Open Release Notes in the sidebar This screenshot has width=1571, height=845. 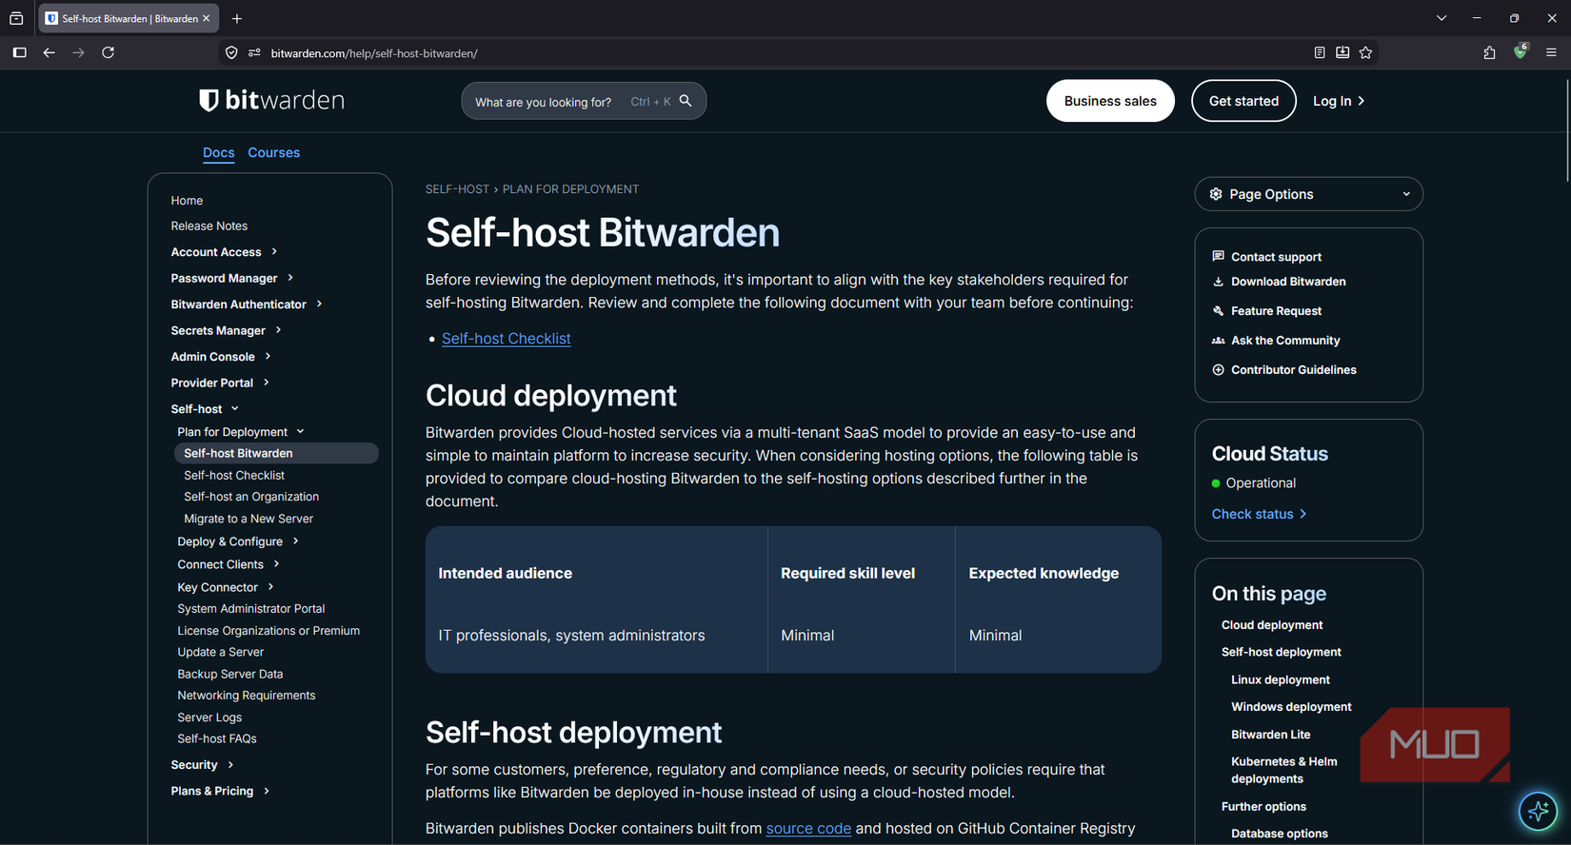coord(209,226)
